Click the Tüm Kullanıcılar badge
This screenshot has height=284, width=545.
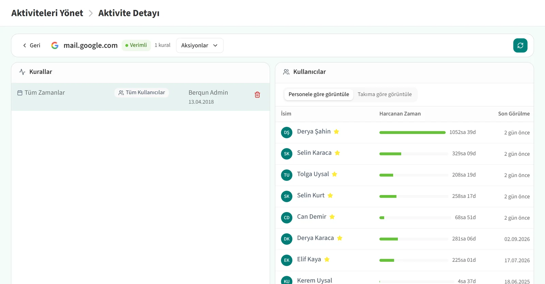click(142, 92)
